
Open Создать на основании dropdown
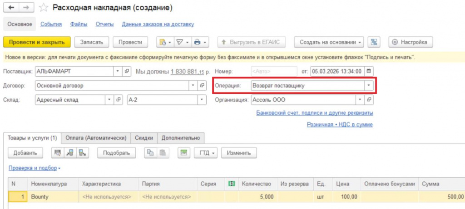(329, 42)
